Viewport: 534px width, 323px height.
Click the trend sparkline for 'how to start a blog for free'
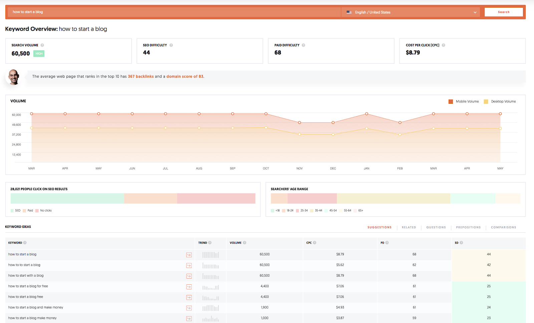211,287
